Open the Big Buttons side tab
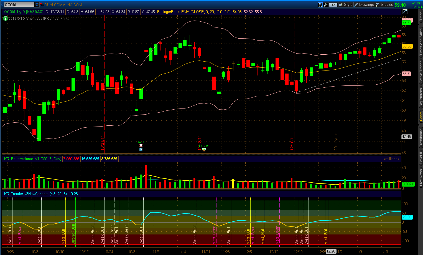 point(421,97)
